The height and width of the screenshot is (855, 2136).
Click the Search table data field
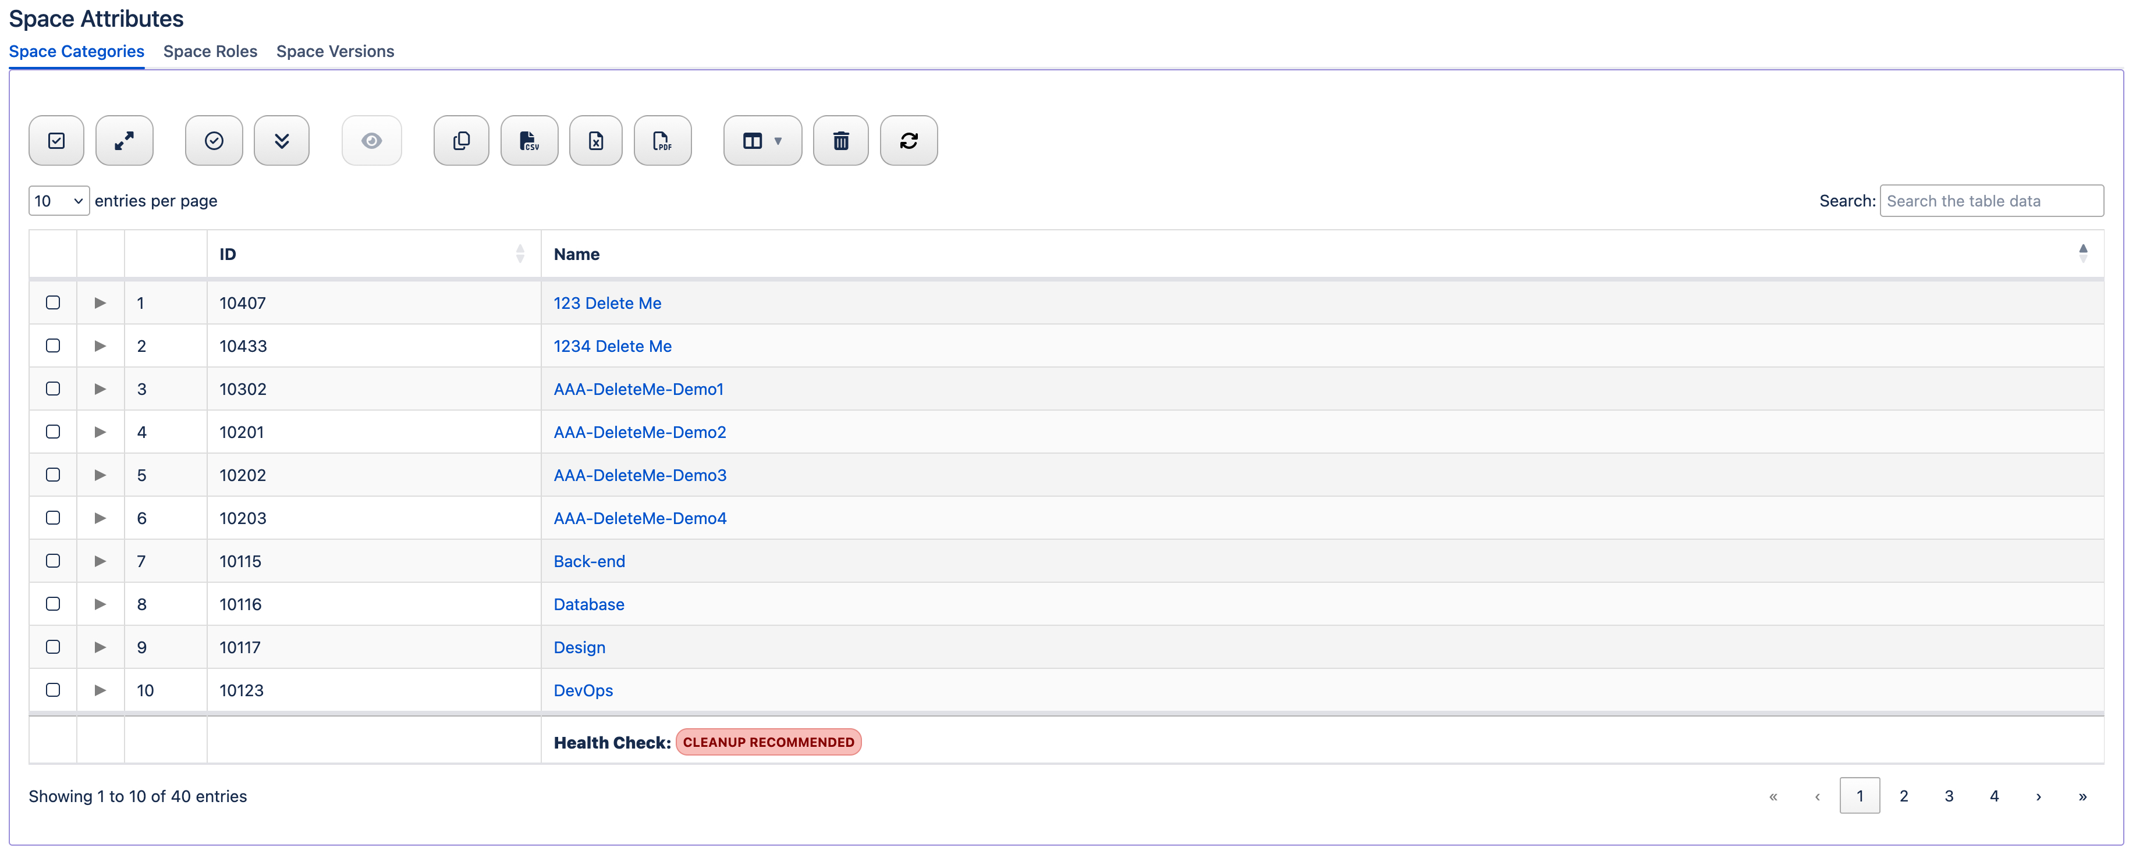pos(1990,201)
